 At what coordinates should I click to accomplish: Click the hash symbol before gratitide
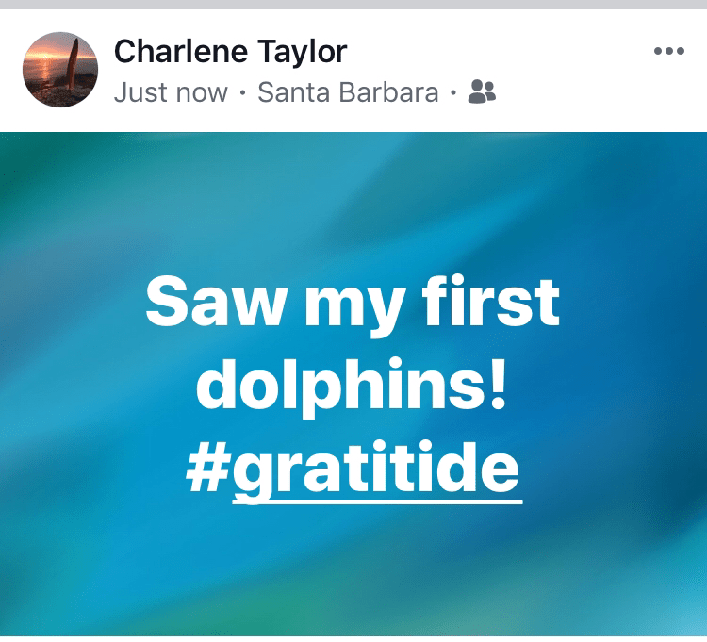tap(207, 468)
